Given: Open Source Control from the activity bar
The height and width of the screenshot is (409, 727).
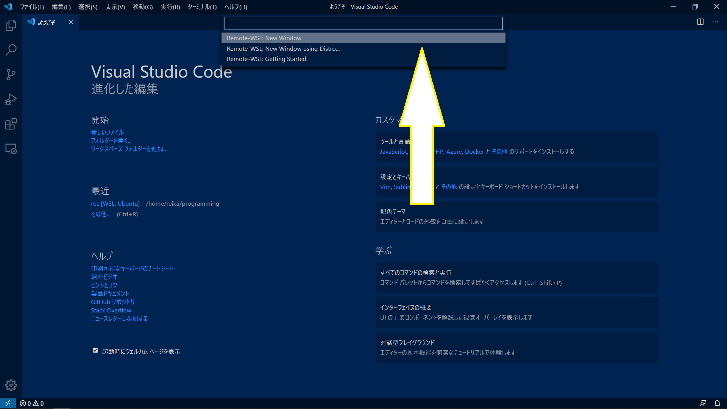Looking at the screenshot, I should pyautogui.click(x=11, y=74).
